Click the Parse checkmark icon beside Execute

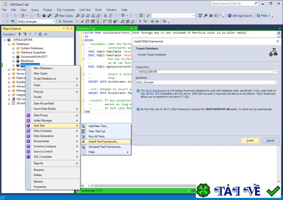(82, 22)
